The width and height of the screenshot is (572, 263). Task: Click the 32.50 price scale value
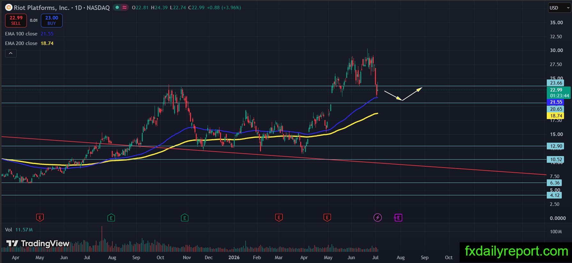[556, 37]
